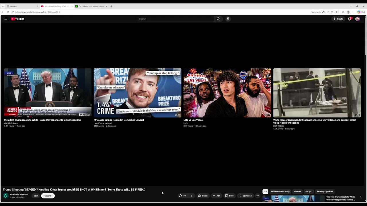Expand the tab actions dropdown

click(3, 6)
